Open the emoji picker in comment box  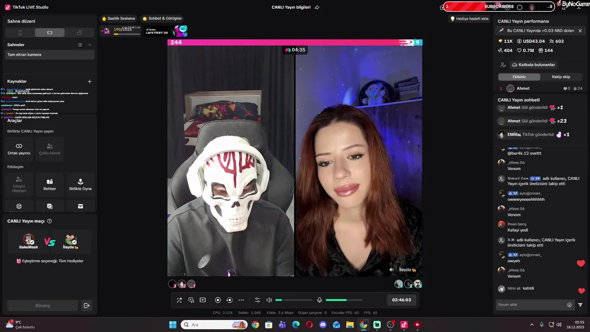[x=569, y=305]
